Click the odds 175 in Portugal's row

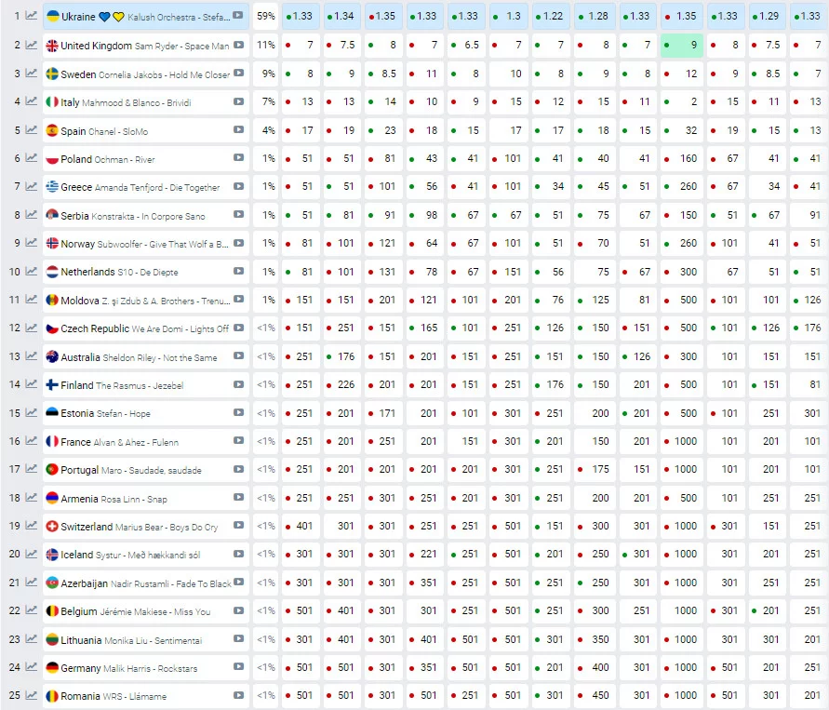(595, 469)
